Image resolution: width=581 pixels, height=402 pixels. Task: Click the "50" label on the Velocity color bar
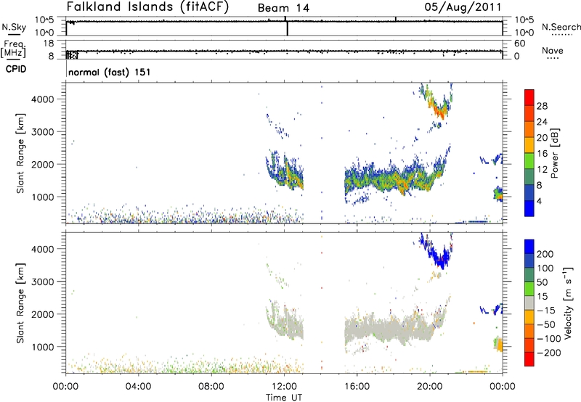(x=543, y=282)
